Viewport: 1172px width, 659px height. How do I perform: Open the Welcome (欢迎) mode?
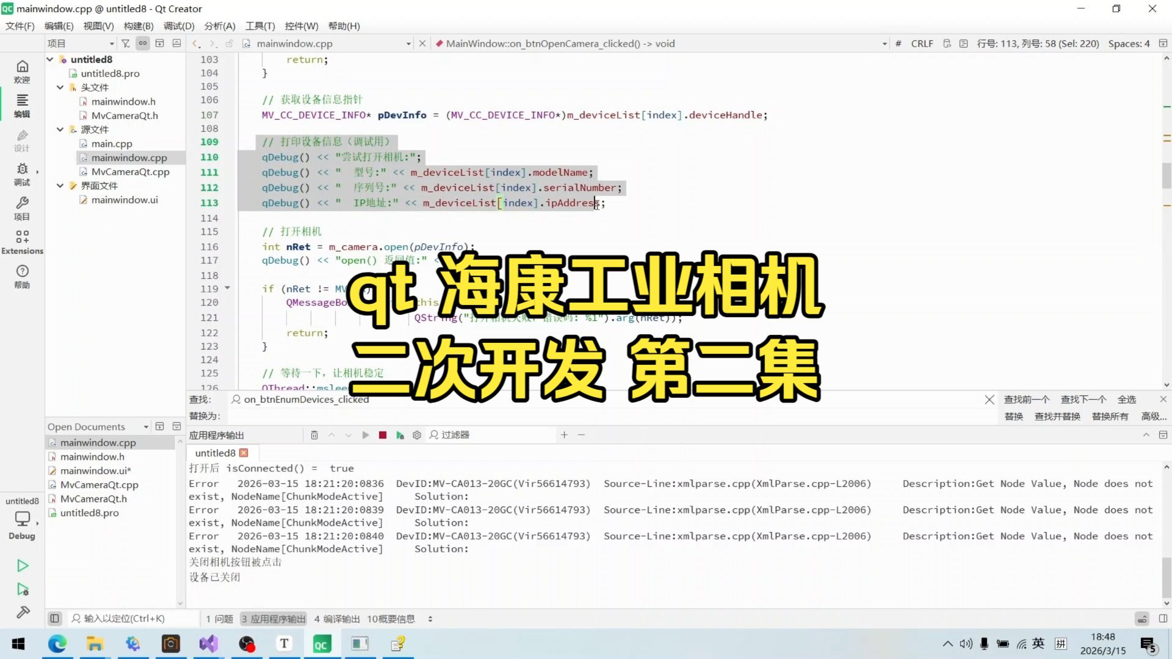tap(22, 71)
